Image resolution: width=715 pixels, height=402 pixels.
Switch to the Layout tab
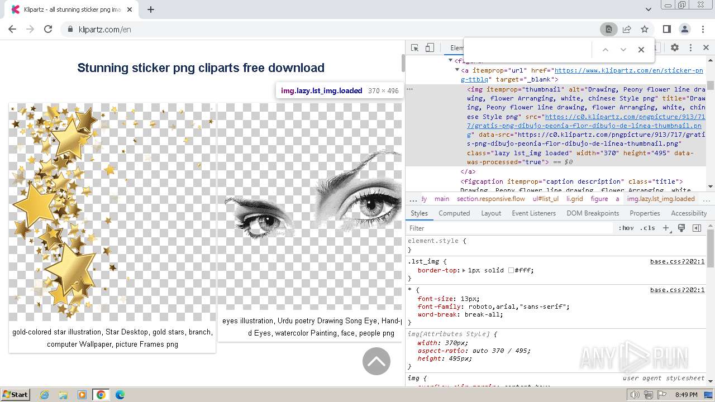[x=491, y=213]
